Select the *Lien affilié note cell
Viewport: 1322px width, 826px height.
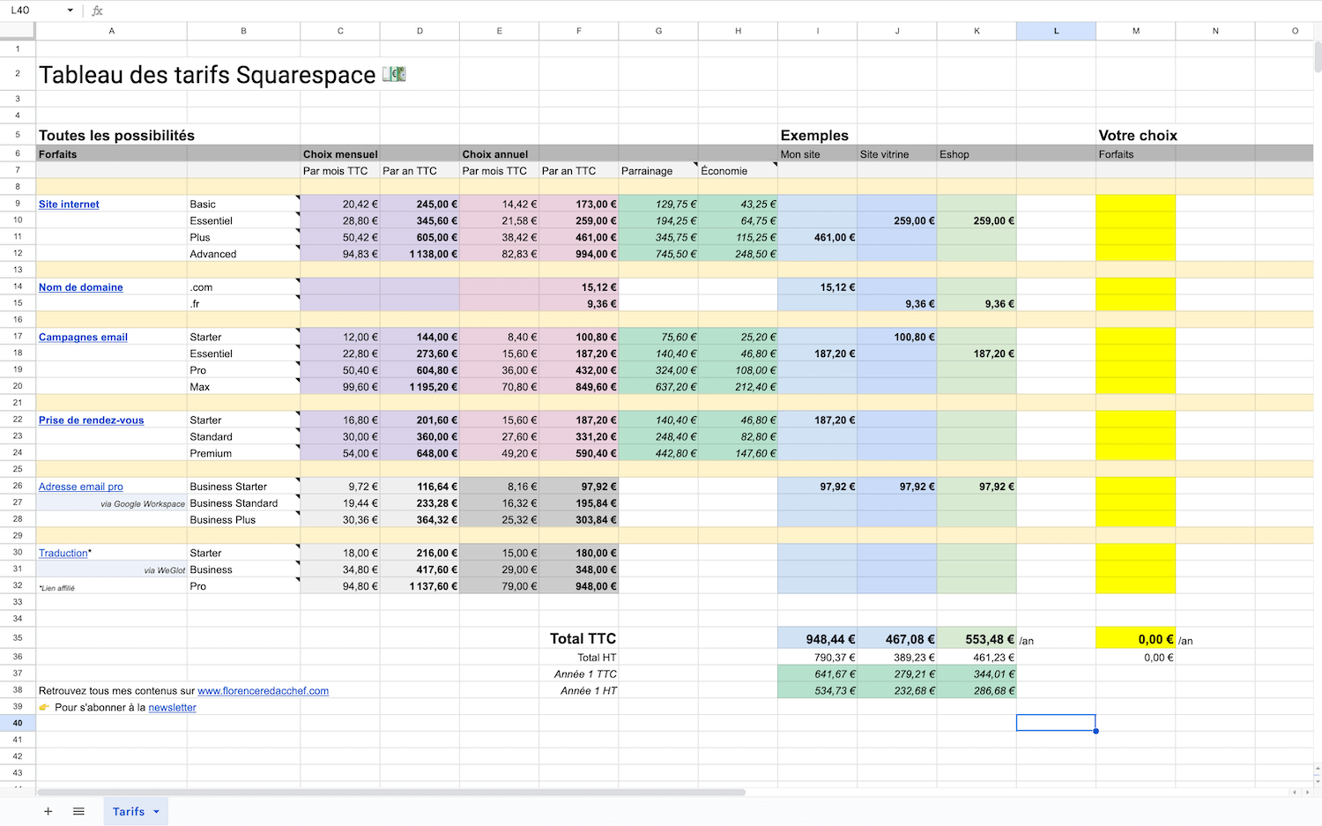coord(112,586)
